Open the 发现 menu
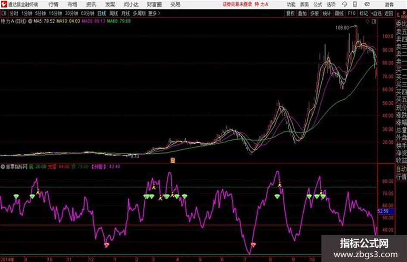 [x=110, y=4]
